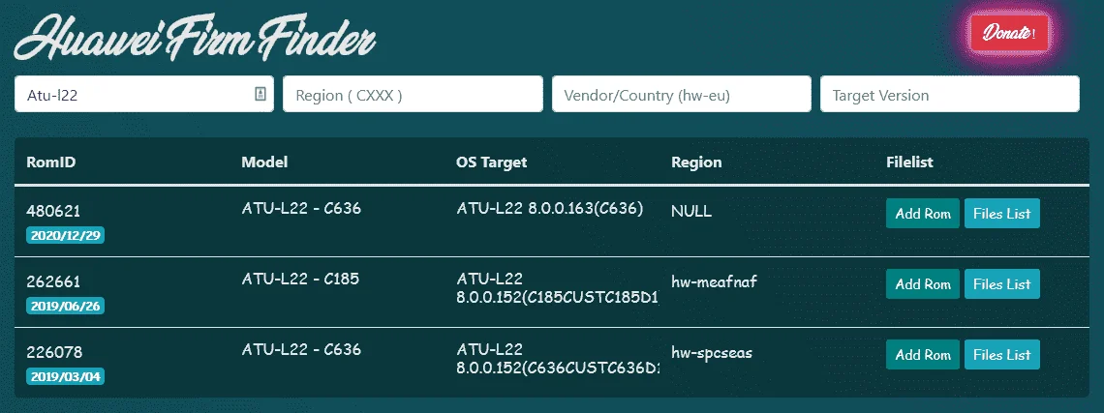Viewport: 1104px width, 413px height.
Task: Select the 2019/06/26 date badge
Action: tap(66, 306)
